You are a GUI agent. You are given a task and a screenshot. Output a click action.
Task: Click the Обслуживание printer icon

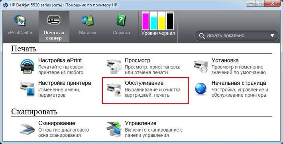[x=114, y=90]
